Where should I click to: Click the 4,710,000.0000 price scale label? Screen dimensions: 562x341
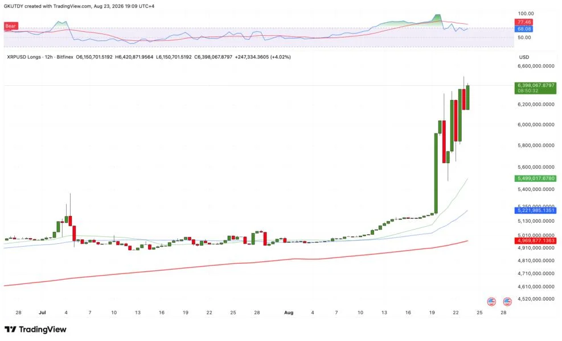pyautogui.click(x=536, y=274)
